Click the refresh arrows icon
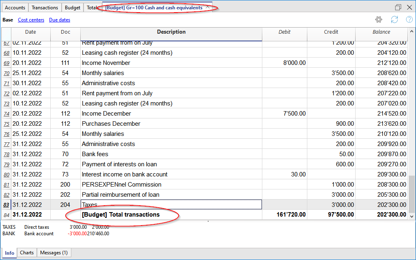 [x=394, y=19]
